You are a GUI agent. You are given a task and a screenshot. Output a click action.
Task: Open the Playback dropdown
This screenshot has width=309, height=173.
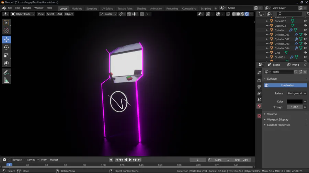click(x=18, y=160)
